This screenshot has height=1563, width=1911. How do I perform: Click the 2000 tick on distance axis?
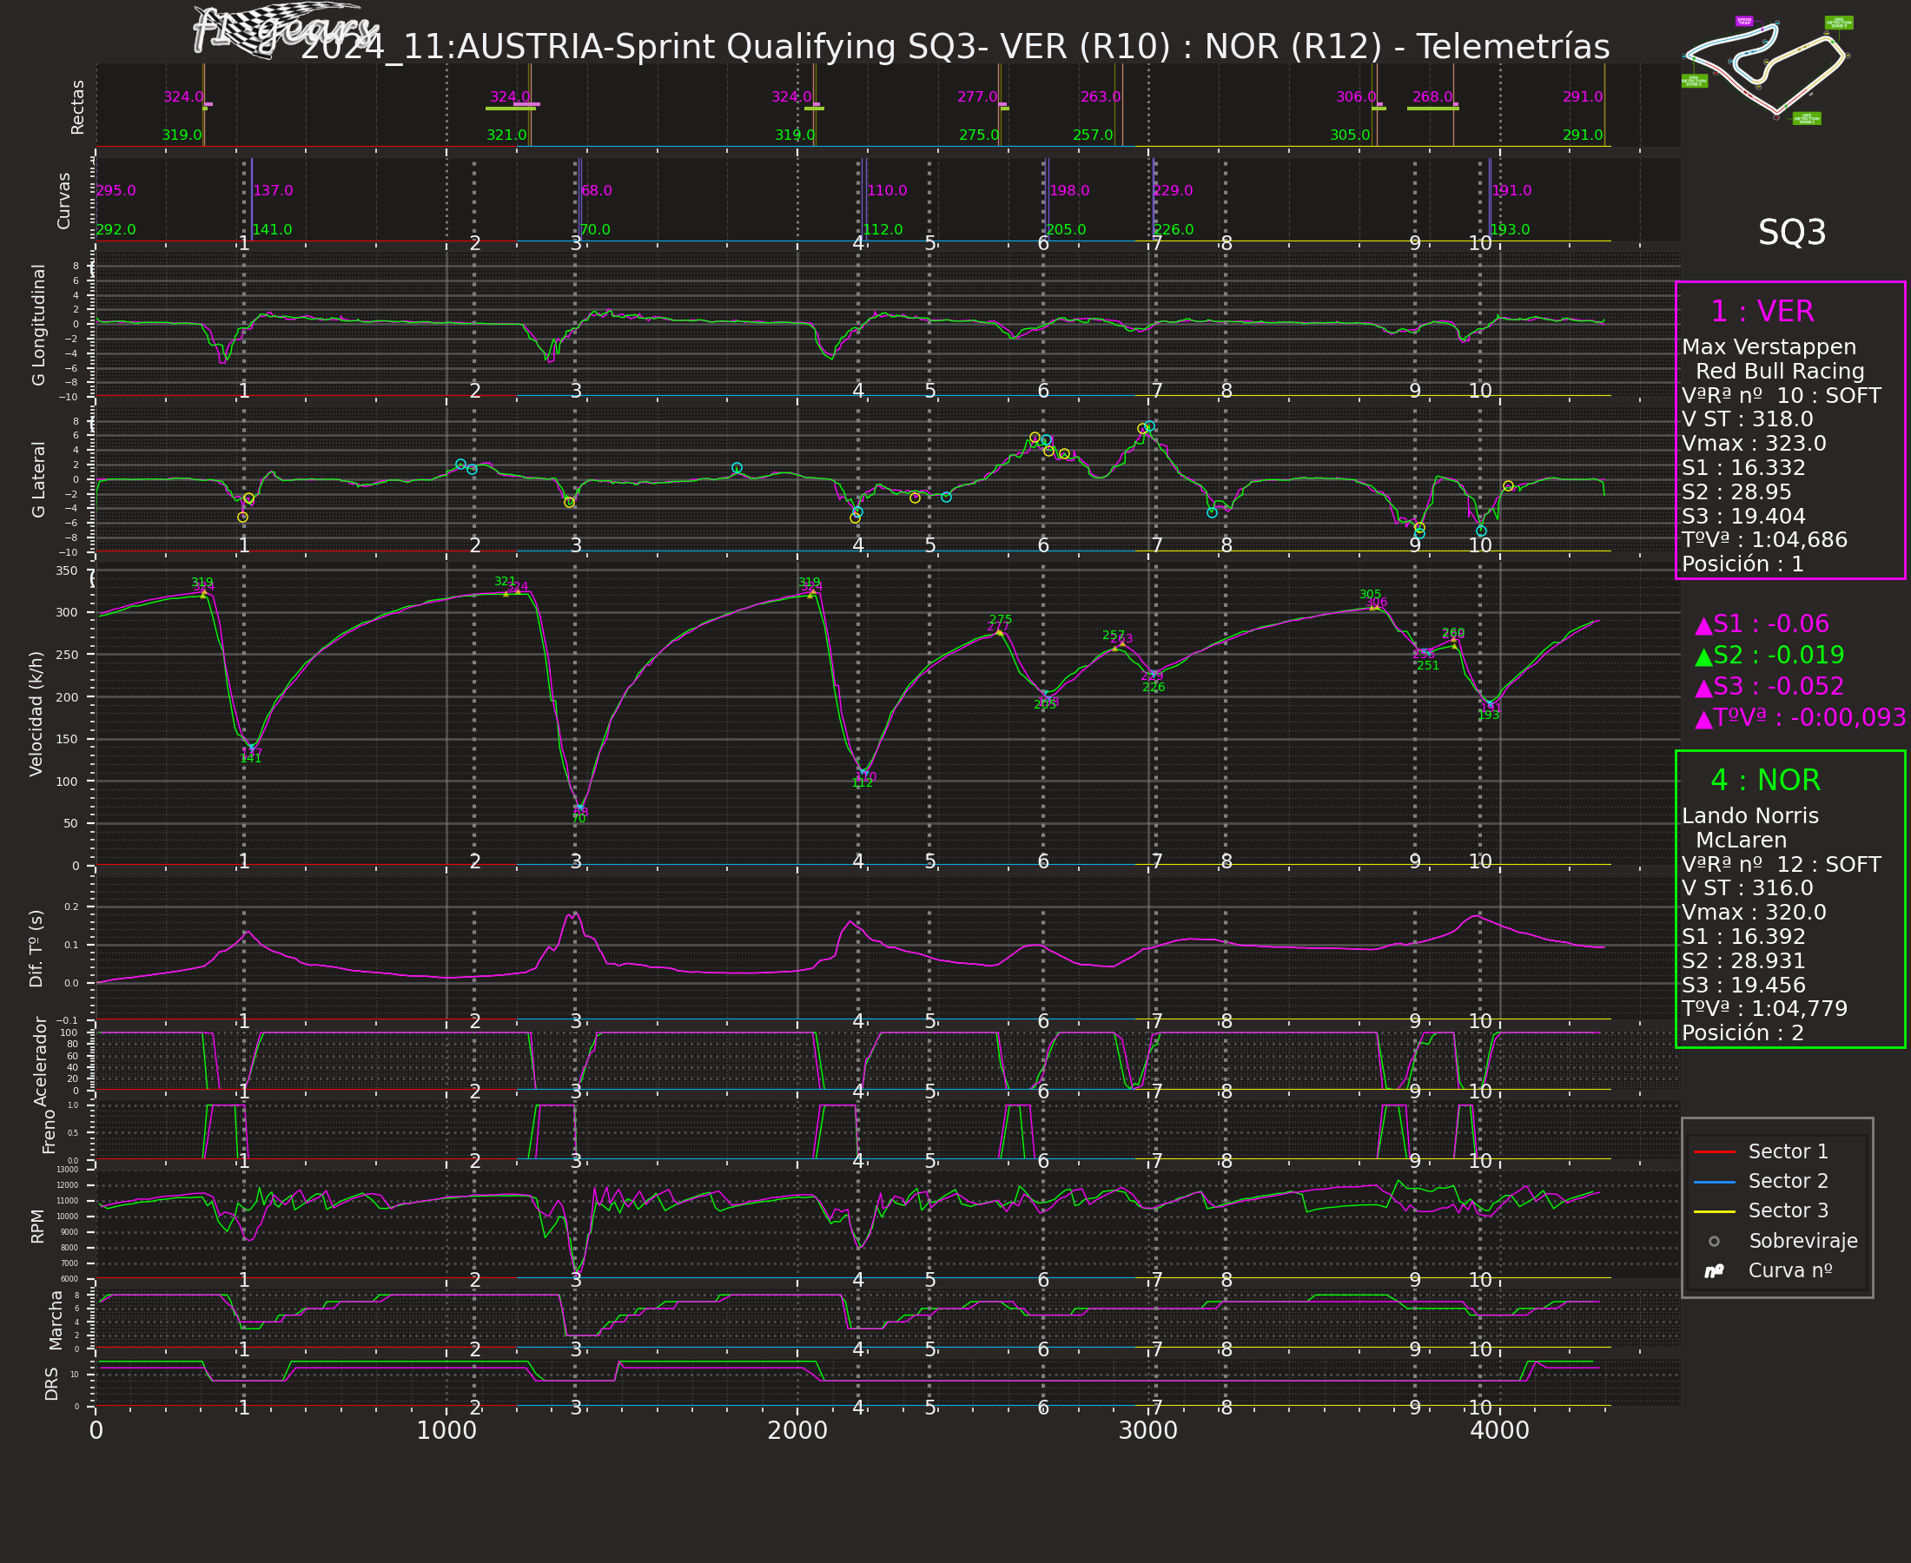coord(797,1431)
